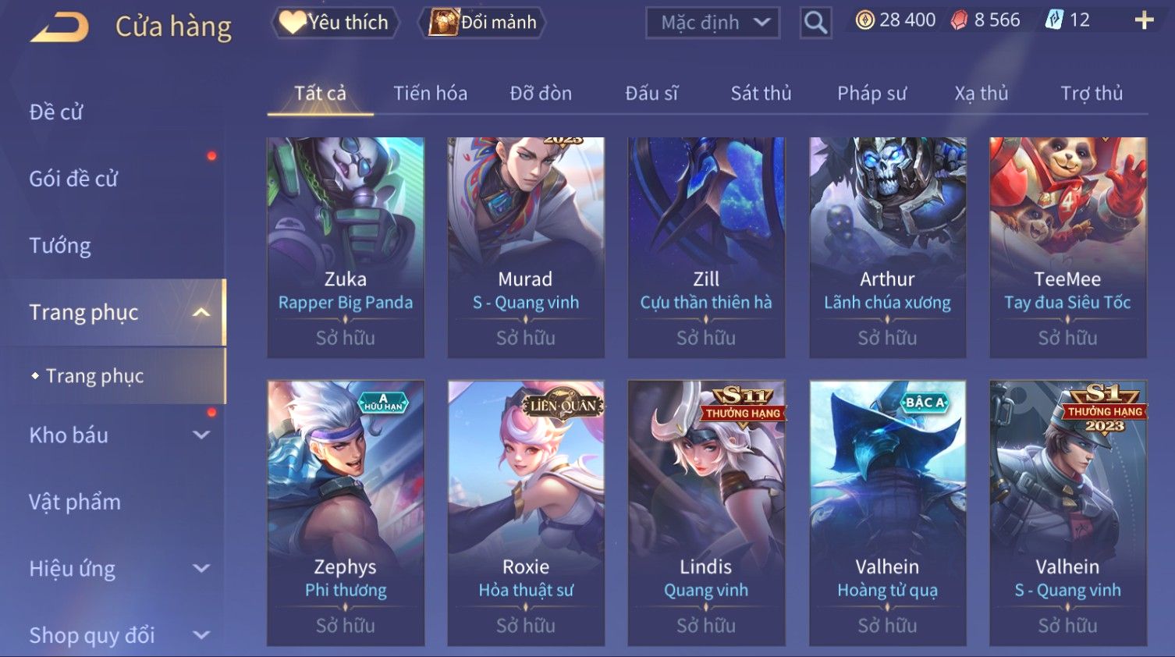1175x657 pixels.
Task: Go to Tướng in the sidebar
Action: tap(60, 246)
